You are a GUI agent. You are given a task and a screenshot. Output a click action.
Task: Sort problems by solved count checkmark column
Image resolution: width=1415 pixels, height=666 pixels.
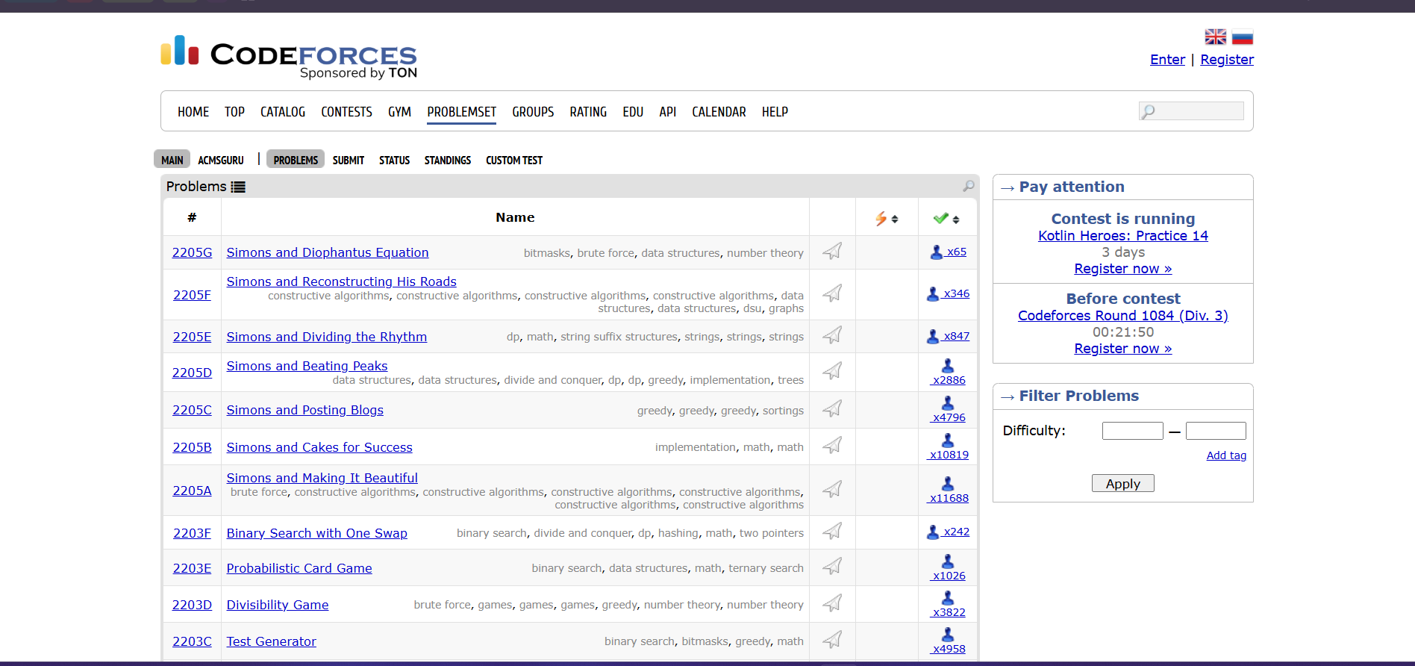[946, 218]
